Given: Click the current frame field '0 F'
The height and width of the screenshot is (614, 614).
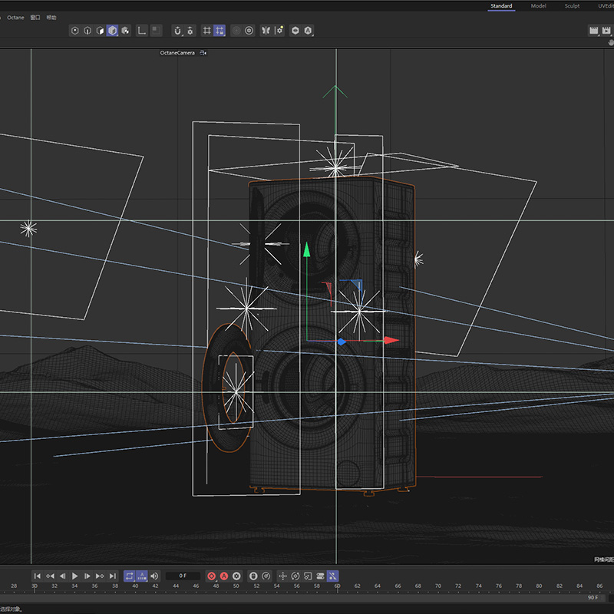Looking at the screenshot, I should pyautogui.click(x=182, y=576).
